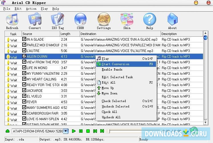Open the File menu
213x143 pixels.
pyautogui.click(x=7, y=9)
